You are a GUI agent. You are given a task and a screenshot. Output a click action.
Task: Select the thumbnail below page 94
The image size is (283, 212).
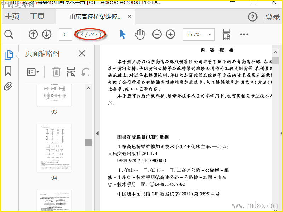54,200
